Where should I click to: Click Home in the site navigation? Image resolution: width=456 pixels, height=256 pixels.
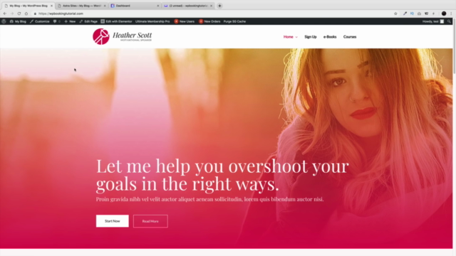(288, 37)
